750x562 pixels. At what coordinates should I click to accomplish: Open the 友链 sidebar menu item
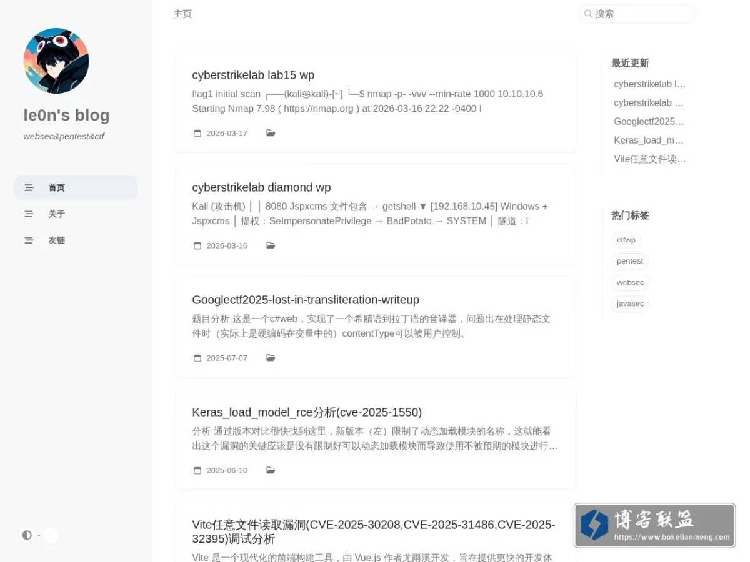tap(76, 240)
